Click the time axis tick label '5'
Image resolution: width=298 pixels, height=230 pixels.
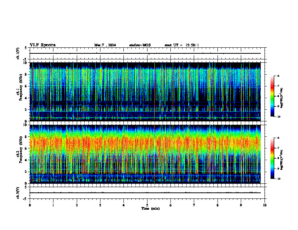[x=147, y=205]
